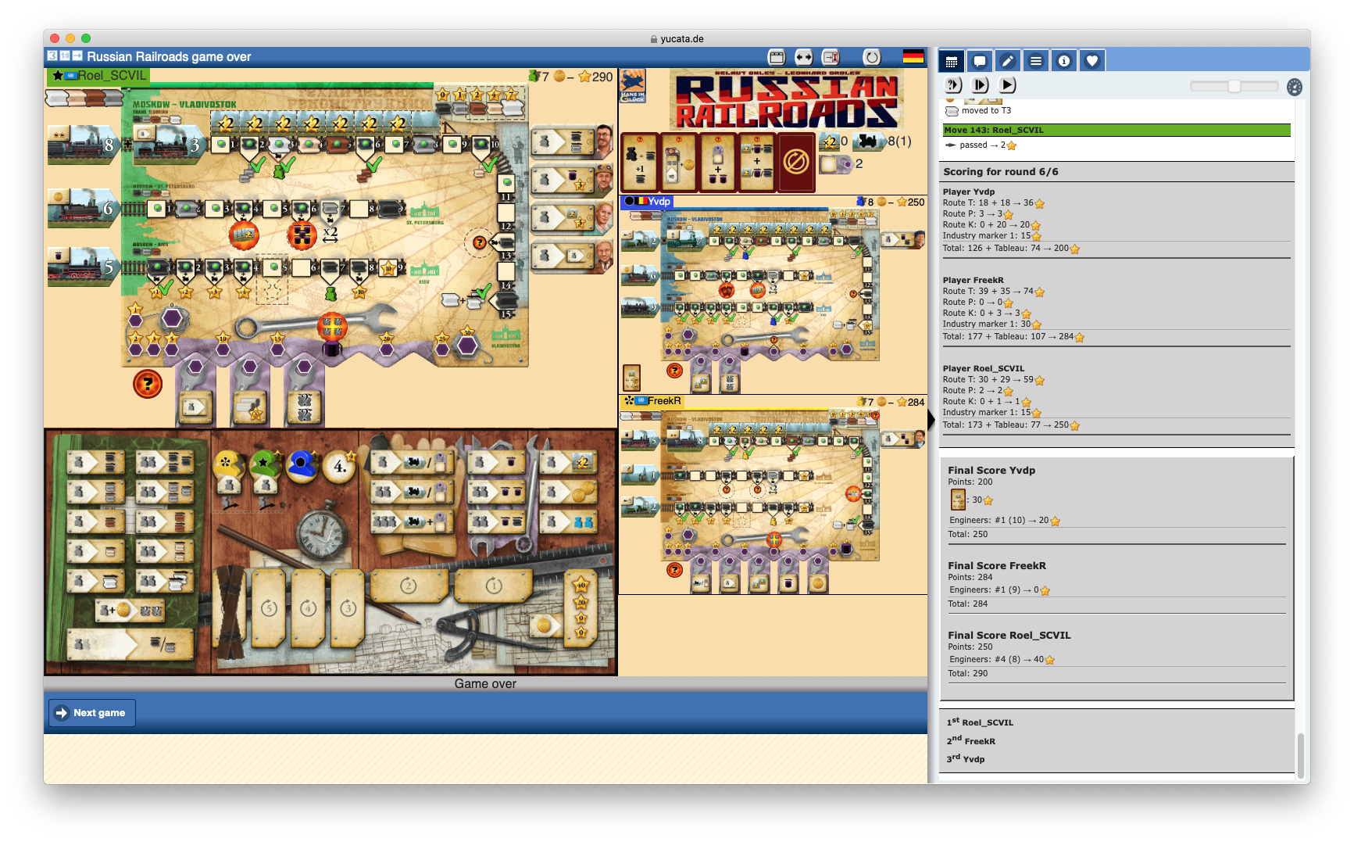The height and width of the screenshot is (842, 1354).
Task: Click 'Final Score Roel_SCVIL' heading
Action: (1009, 635)
